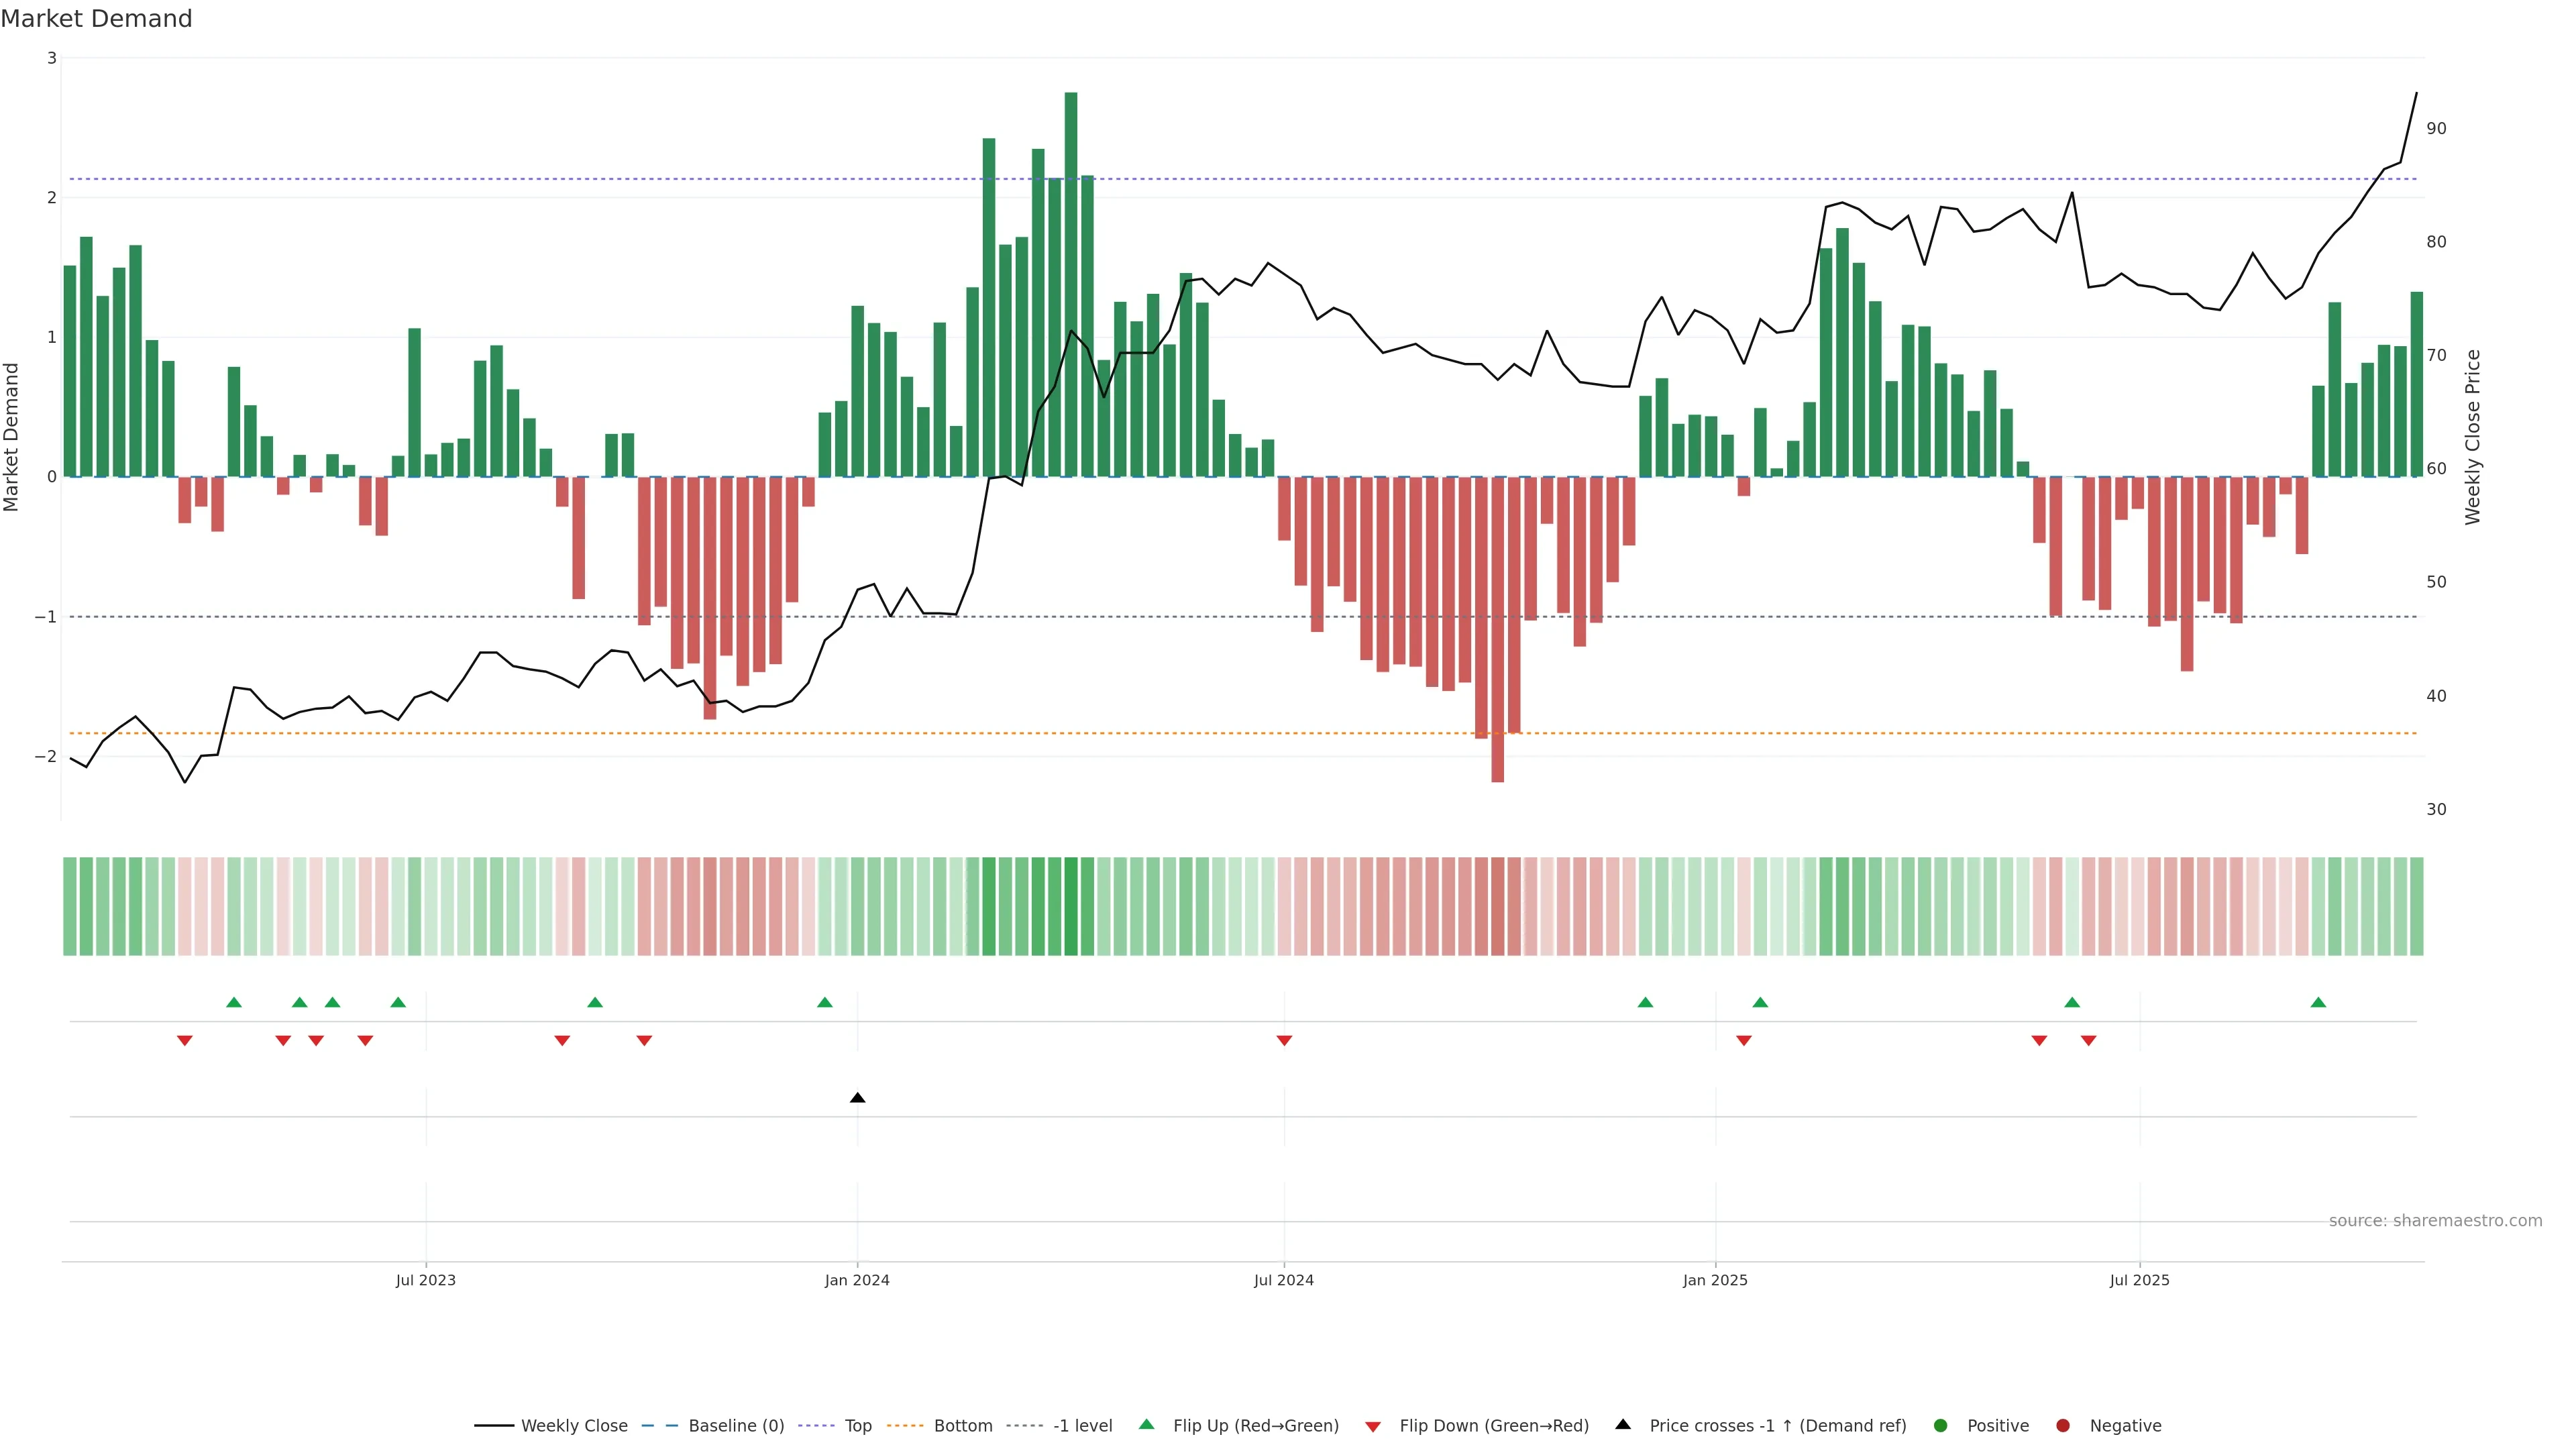
Task: Click the tallest green demand bar
Action: pyautogui.click(x=1071, y=285)
